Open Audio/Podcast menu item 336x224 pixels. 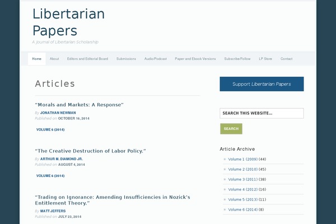tap(156, 59)
